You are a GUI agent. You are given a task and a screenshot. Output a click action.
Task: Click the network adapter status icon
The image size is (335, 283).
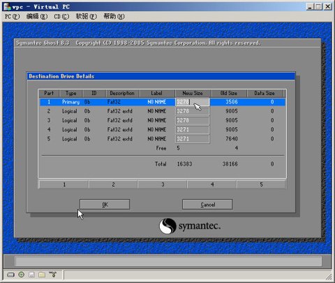(x=53, y=275)
